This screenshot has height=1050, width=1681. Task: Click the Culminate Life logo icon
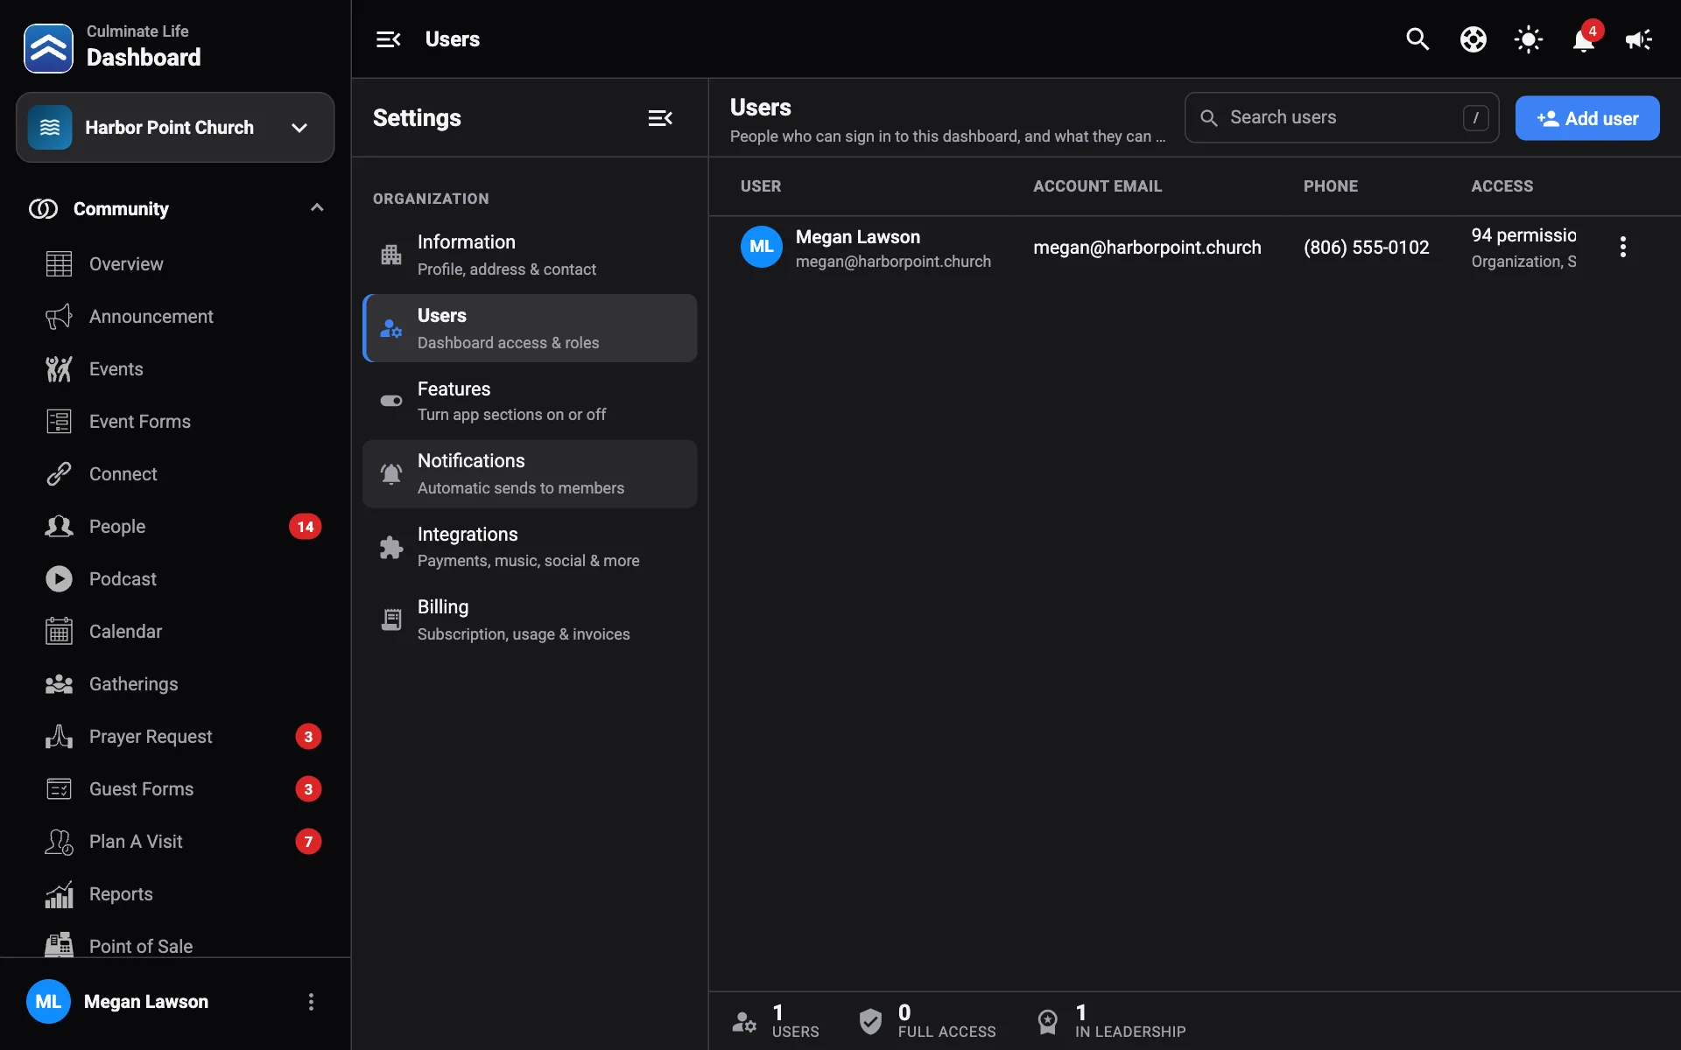click(x=48, y=48)
